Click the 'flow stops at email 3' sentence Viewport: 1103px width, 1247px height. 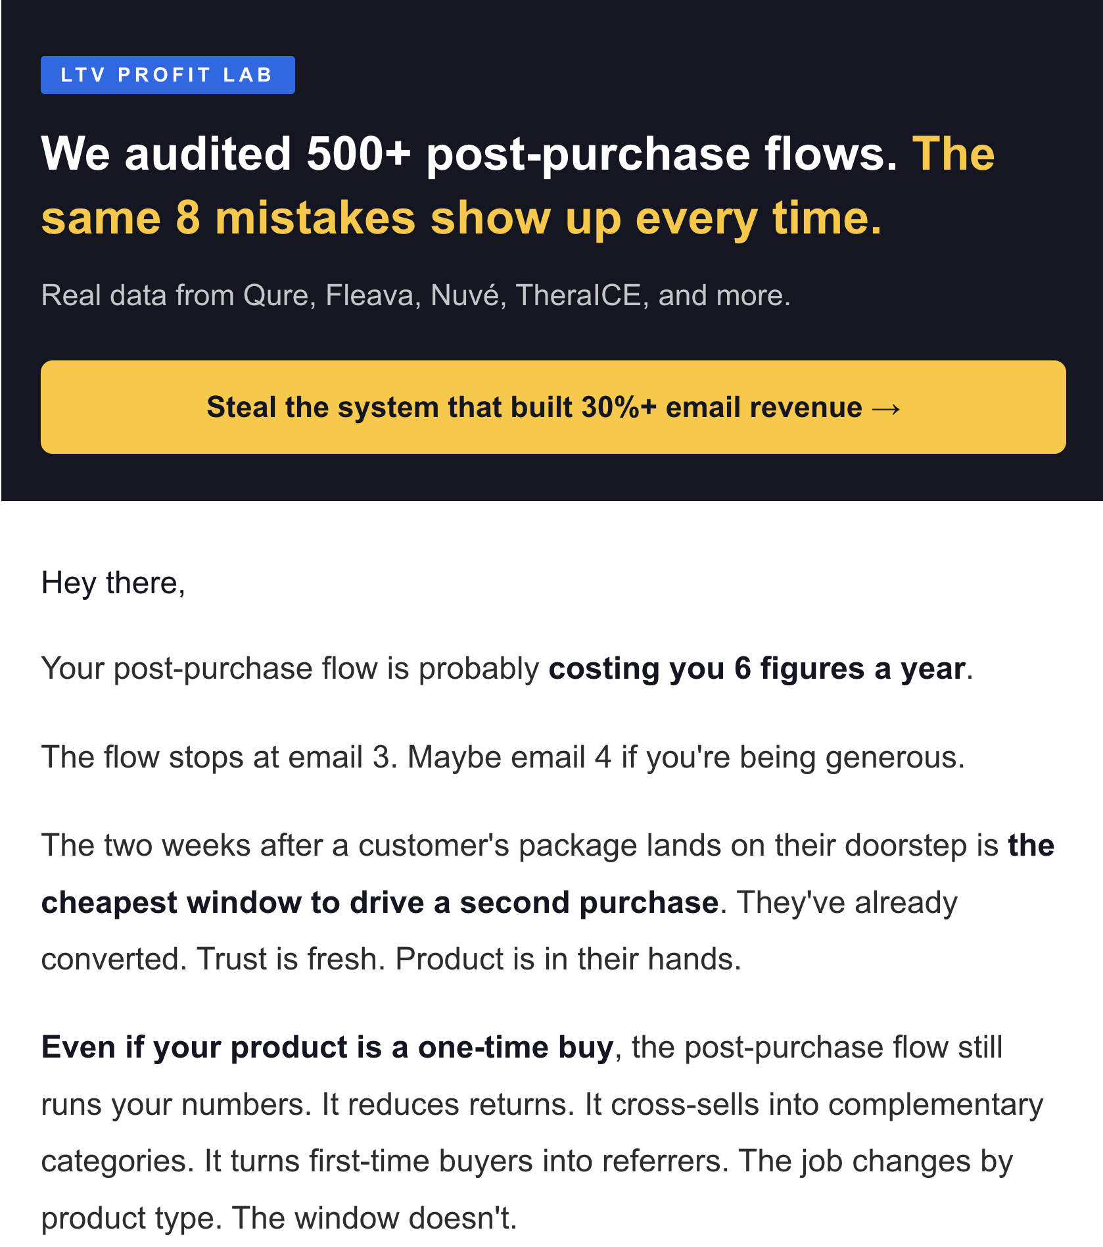219,757
